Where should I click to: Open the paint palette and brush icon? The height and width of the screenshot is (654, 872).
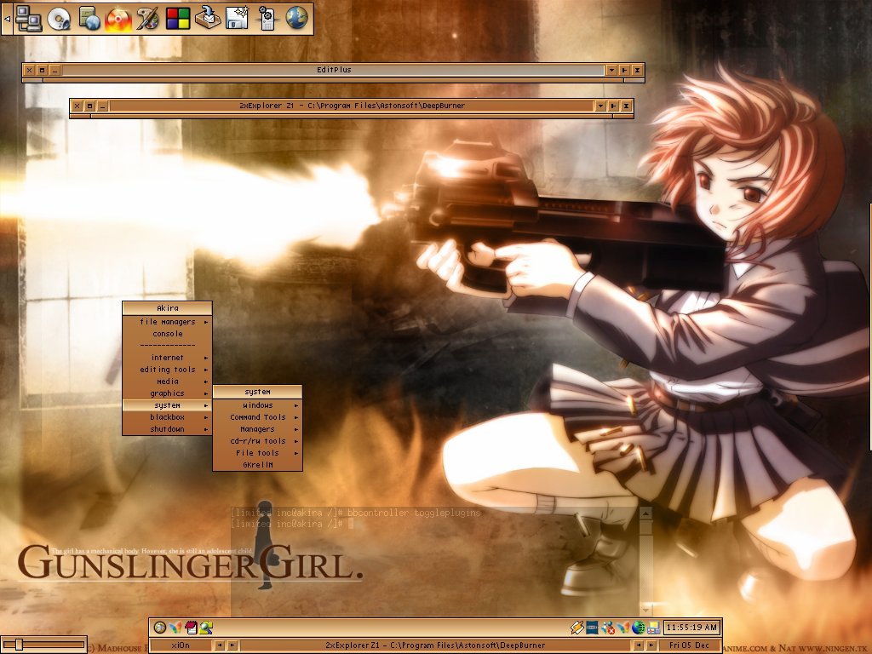[148, 19]
